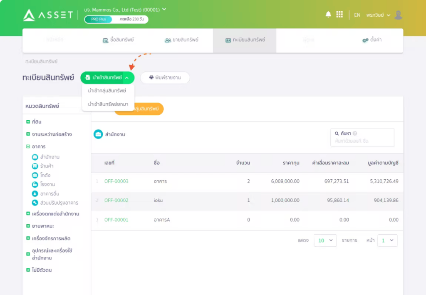The image size is (426, 295).
Task: Select the โกดัง warehouse category icon
Action: [x=35, y=175]
